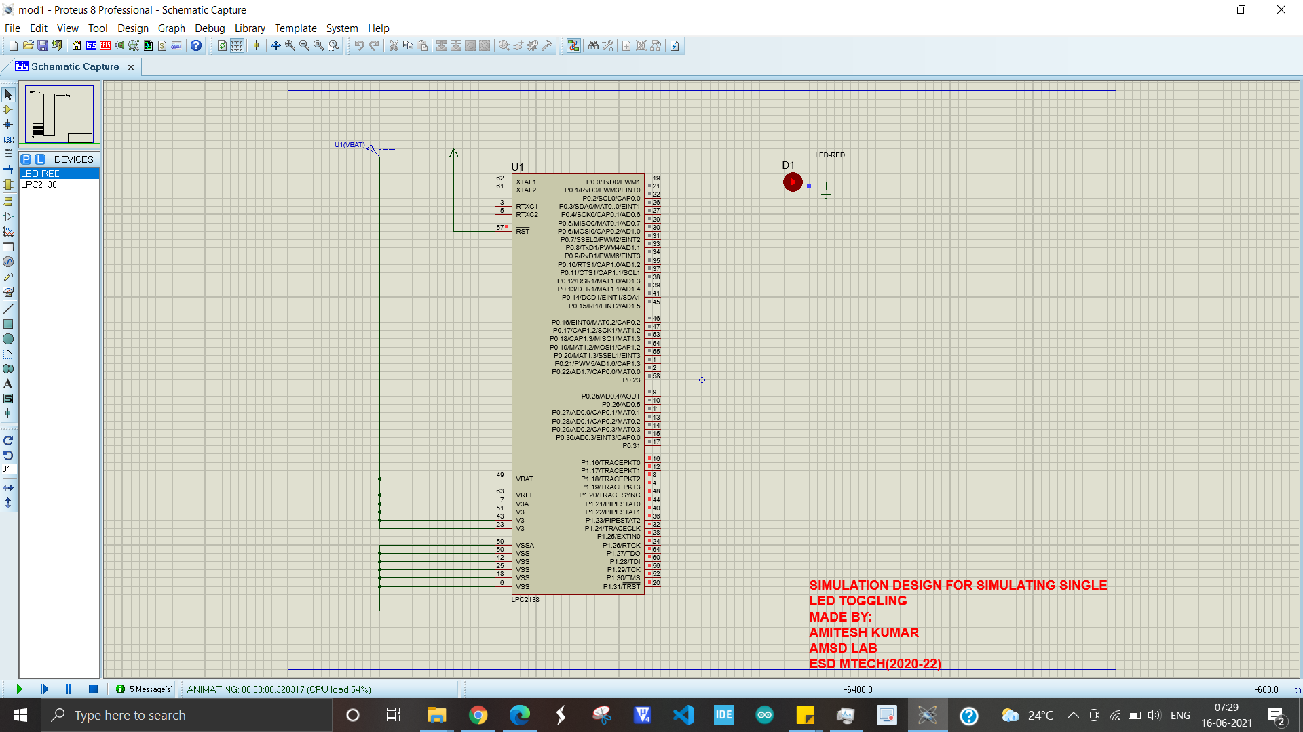Open the Graph menu
The height and width of the screenshot is (732, 1303).
click(171, 28)
